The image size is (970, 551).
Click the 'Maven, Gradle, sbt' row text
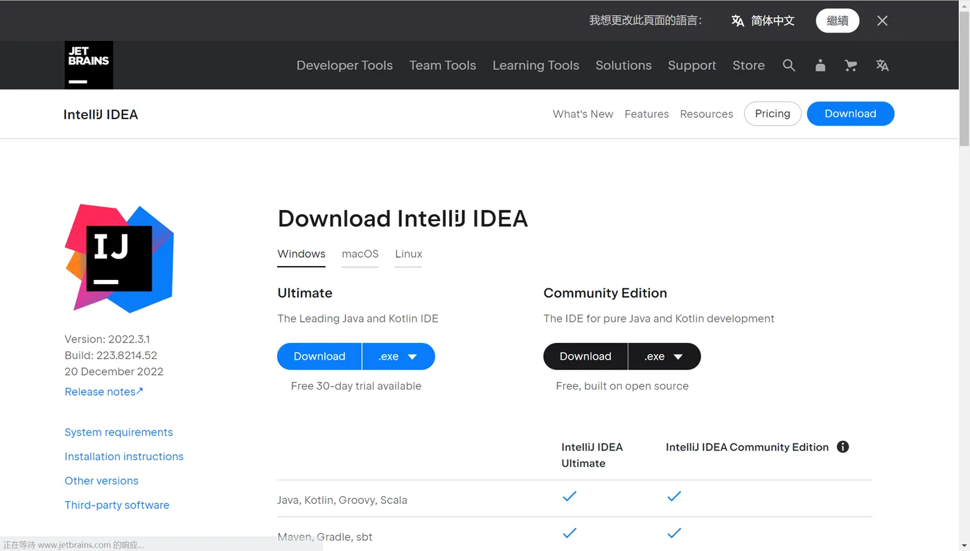click(325, 536)
